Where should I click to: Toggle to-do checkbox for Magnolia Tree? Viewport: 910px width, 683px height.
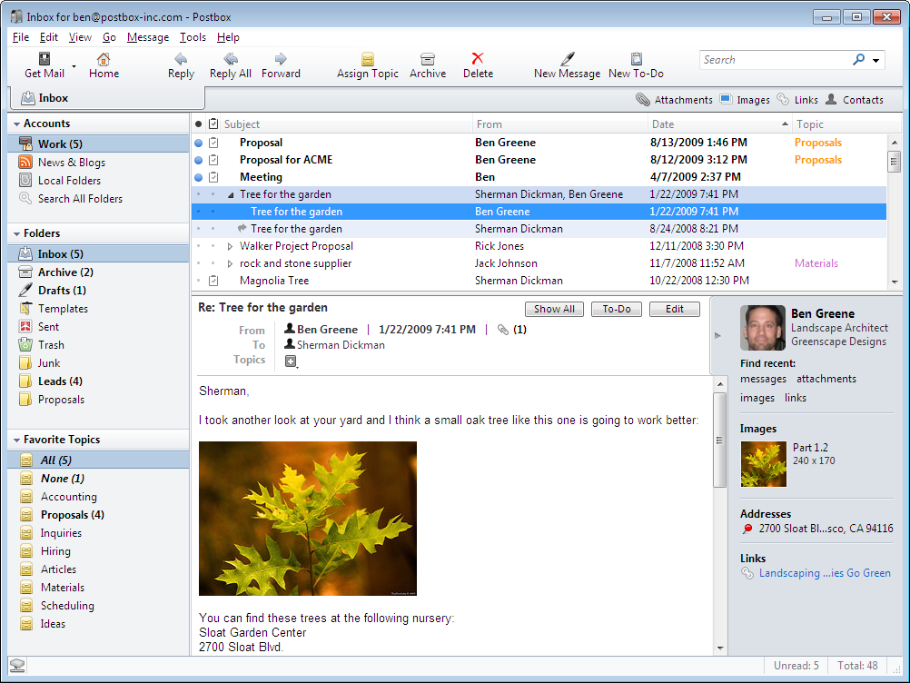[213, 281]
